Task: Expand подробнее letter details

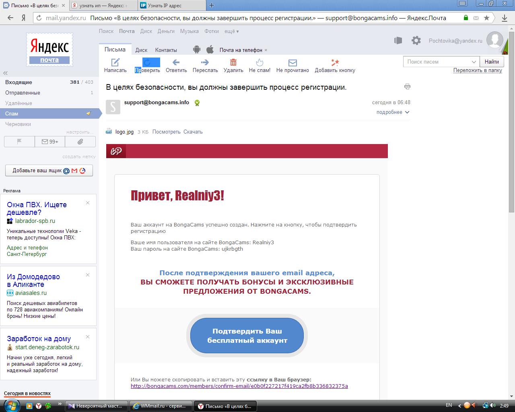Action: (393, 112)
